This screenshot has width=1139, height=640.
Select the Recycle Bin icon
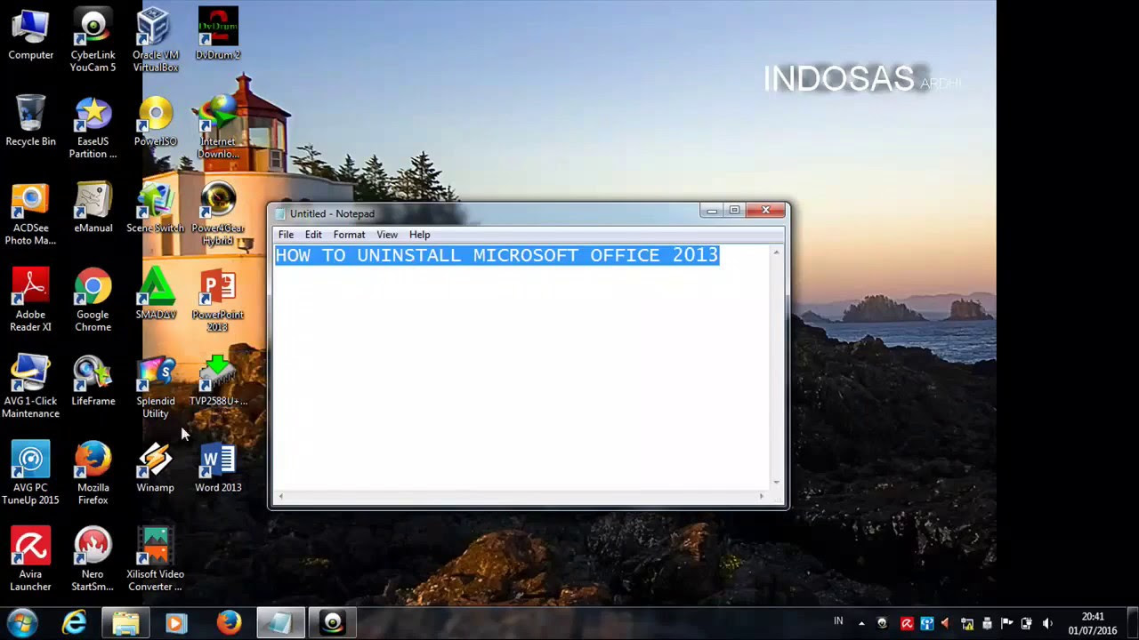(x=30, y=121)
